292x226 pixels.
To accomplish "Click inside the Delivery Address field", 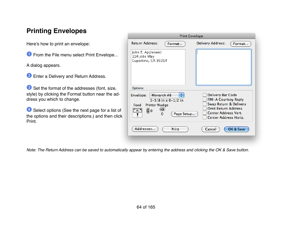I will pos(224,67).
